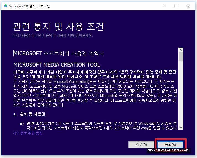Open the 개인 정보 취급 방침 link

(28, 133)
